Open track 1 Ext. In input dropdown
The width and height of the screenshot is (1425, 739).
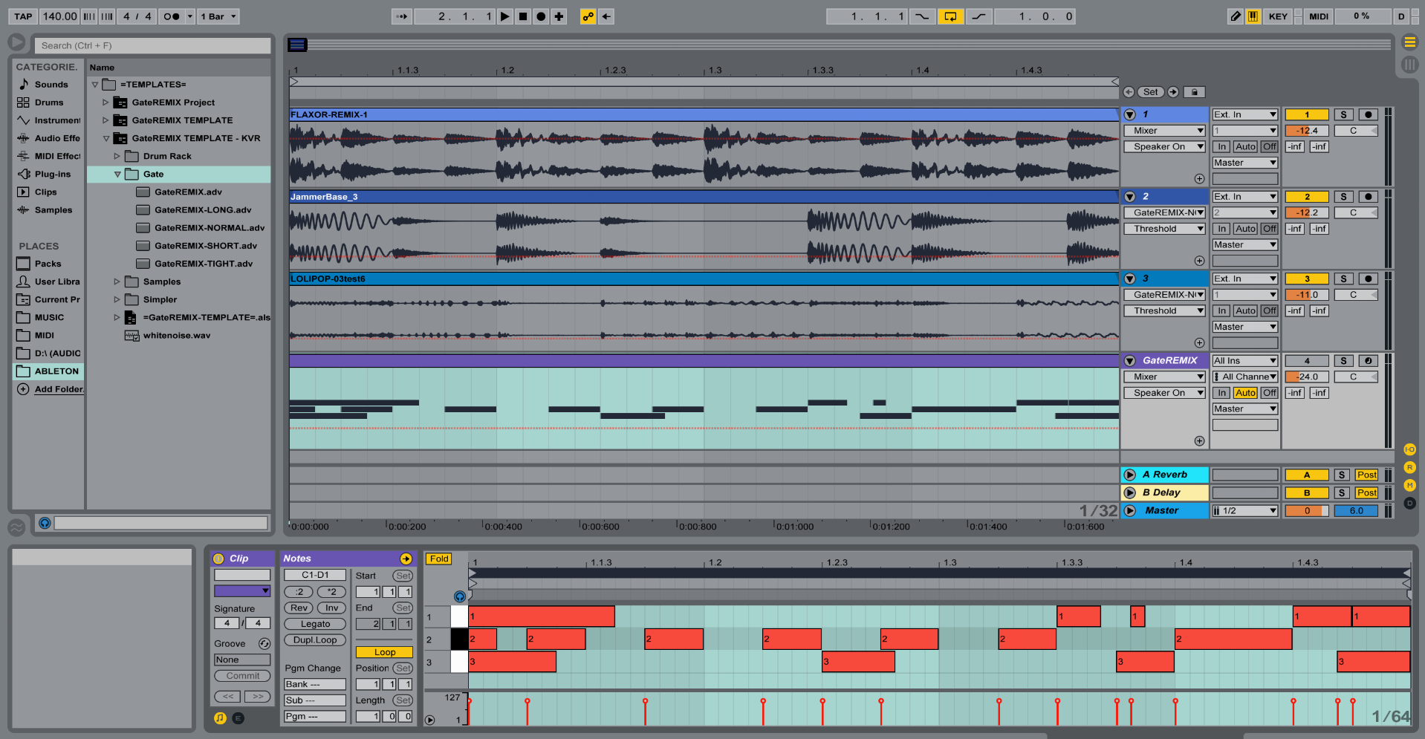(x=1244, y=114)
